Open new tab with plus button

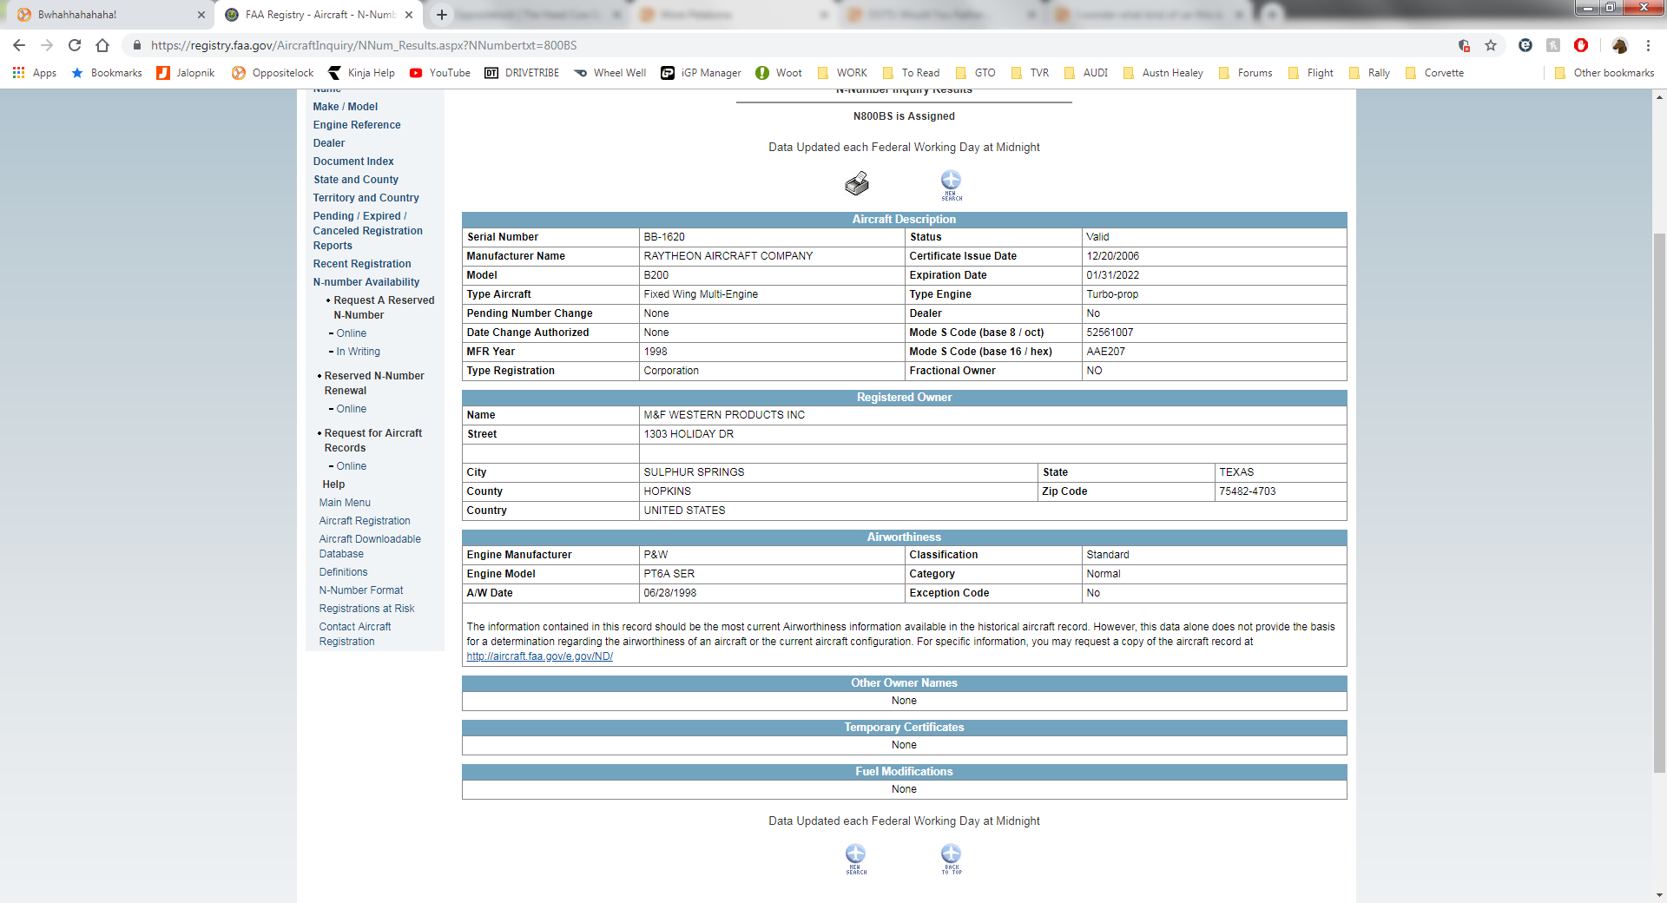[x=442, y=15]
